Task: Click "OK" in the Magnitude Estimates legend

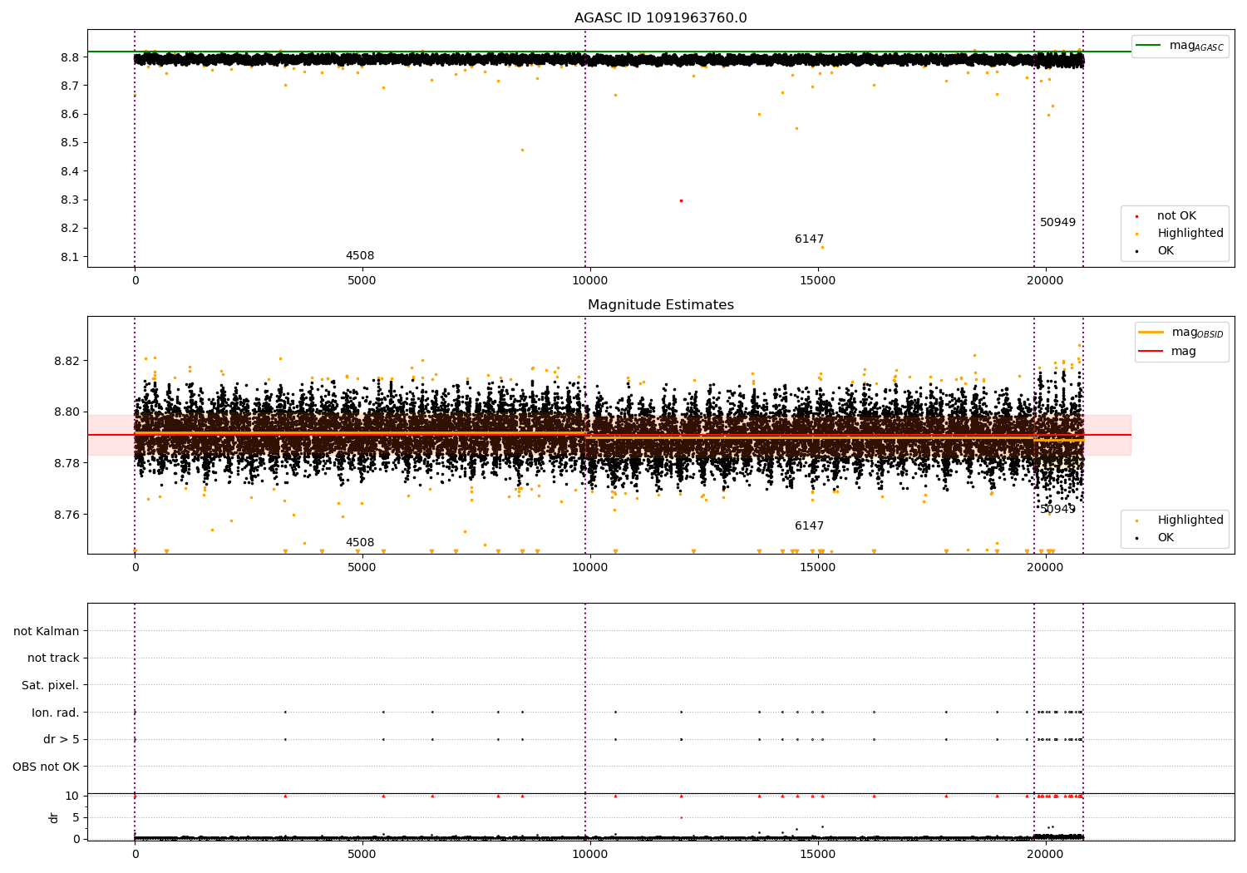Action: pos(1166,537)
